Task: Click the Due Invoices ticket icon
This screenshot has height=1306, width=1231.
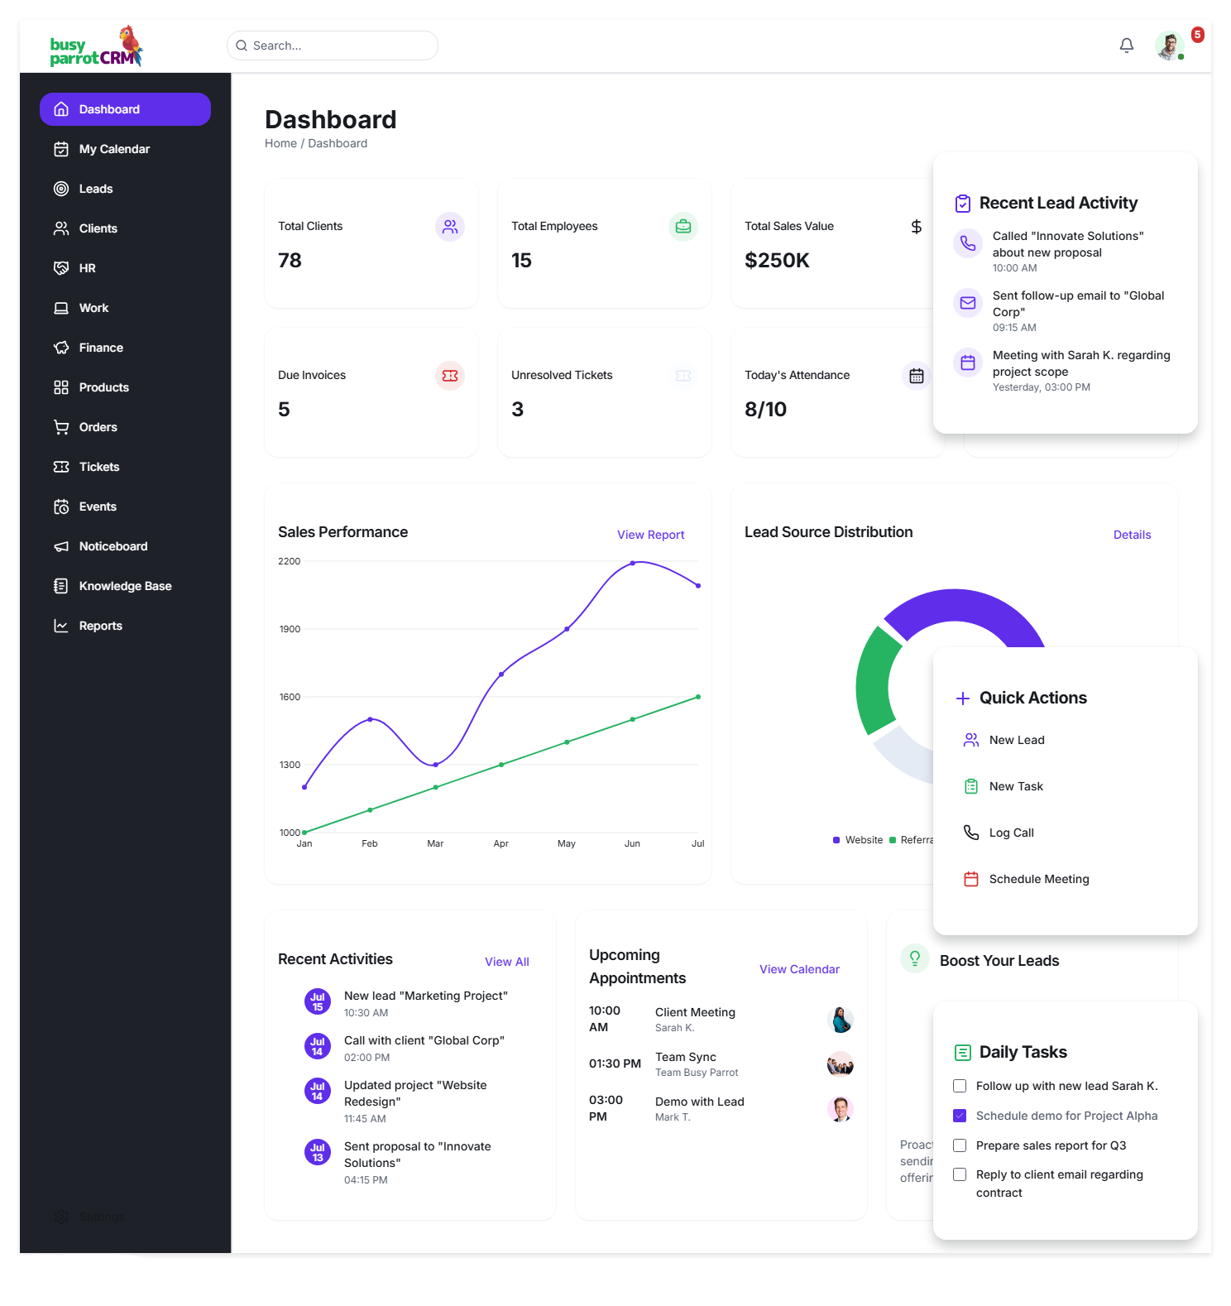Action: [x=449, y=376]
